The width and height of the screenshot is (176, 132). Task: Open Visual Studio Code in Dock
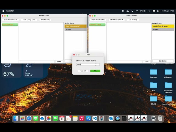[95, 119]
